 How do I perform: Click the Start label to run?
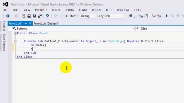(x=72, y=16)
